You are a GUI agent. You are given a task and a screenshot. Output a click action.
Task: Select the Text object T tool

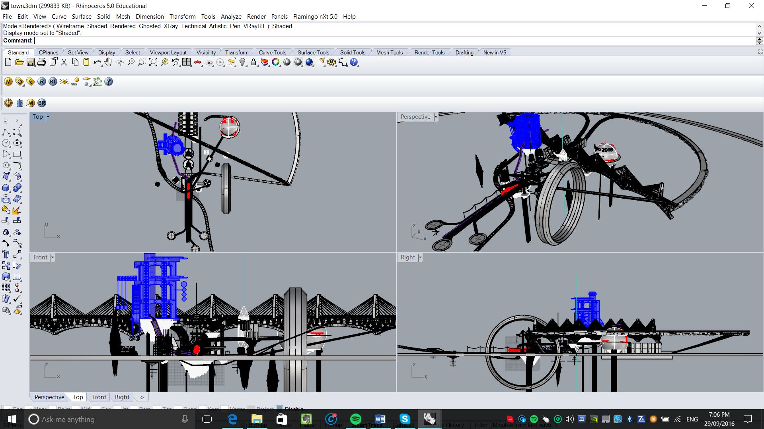pos(6,255)
